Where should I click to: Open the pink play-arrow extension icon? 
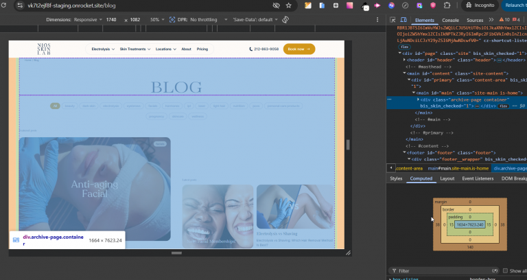click(x=377, y=5)
